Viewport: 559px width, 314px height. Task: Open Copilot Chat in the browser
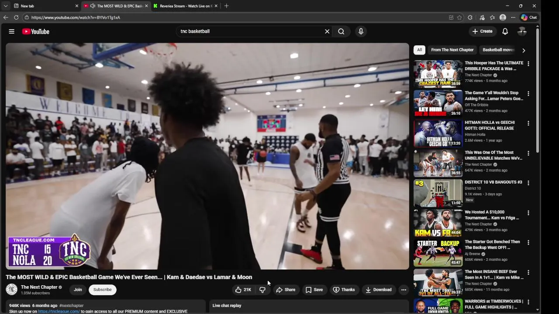(529, 17)
